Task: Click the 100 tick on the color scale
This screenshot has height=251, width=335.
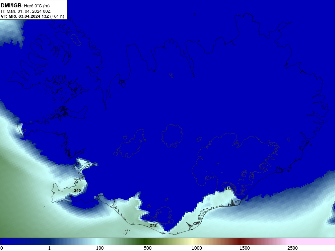Action: coord(100,248)
